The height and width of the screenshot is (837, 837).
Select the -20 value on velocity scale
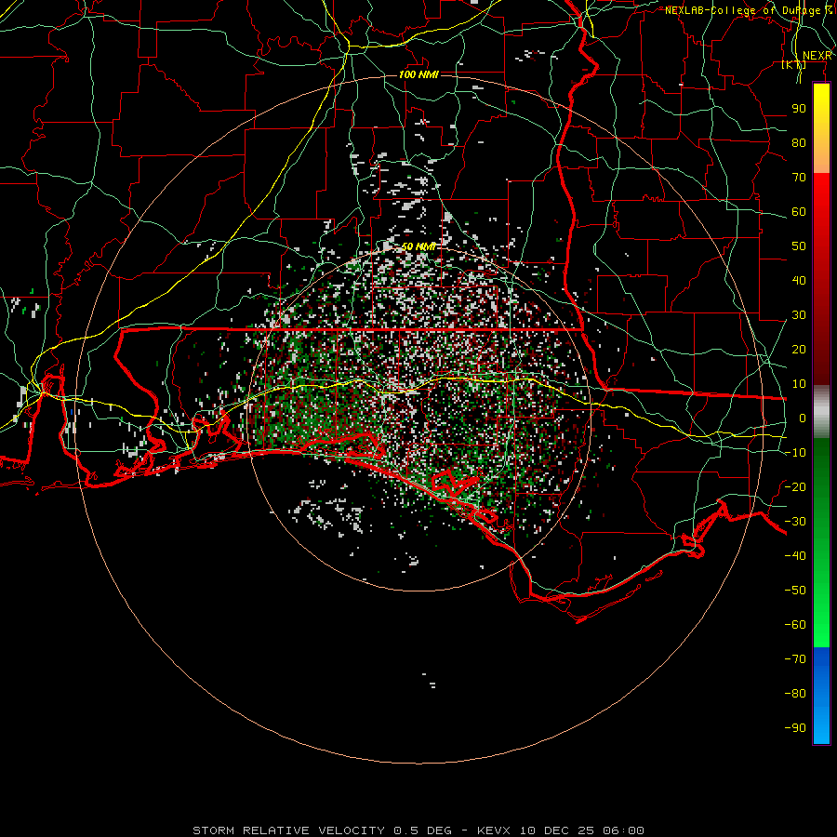(x=795, y=486)
